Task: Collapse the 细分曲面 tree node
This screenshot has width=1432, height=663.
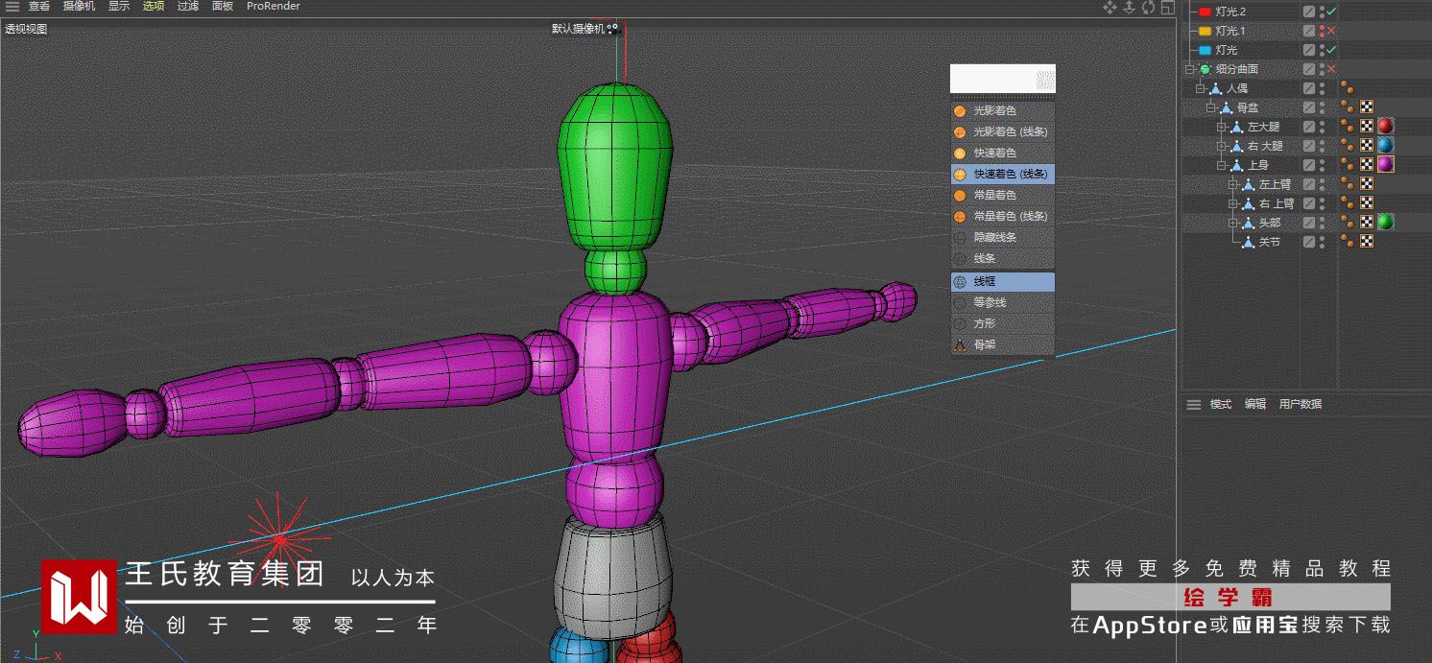Action: pos(1190,69)
